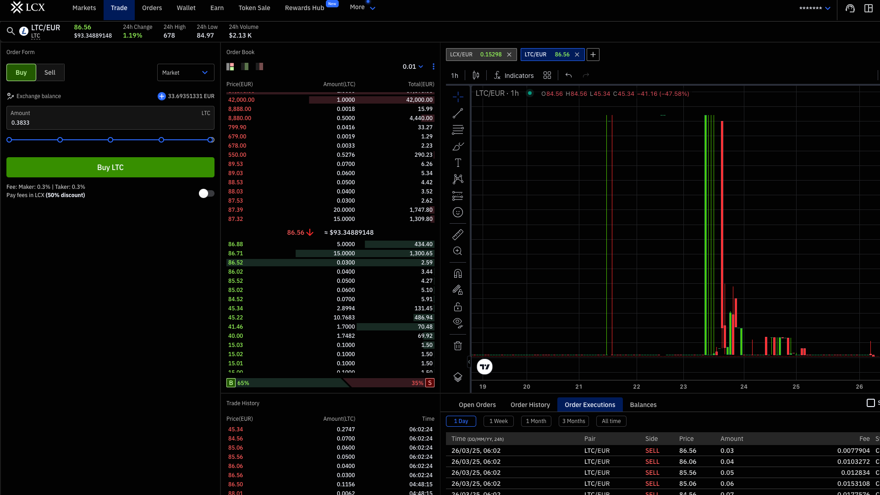
Task: Close the LCX/EUR chart tab
Action: (x=509, y=55)
